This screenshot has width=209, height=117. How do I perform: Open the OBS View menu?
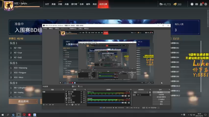click(x=57, y=29)
